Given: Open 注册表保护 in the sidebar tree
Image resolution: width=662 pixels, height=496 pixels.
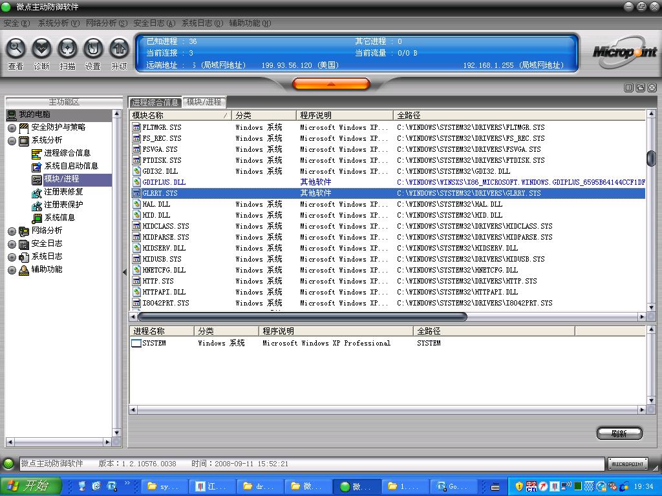Looking at the screenshot, I should [x=63, y=205].
